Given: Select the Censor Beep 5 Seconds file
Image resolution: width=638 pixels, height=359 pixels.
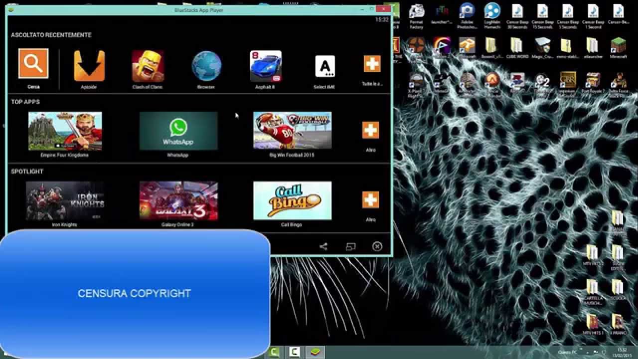Looking at the screenshot, I should click(568, 16).
